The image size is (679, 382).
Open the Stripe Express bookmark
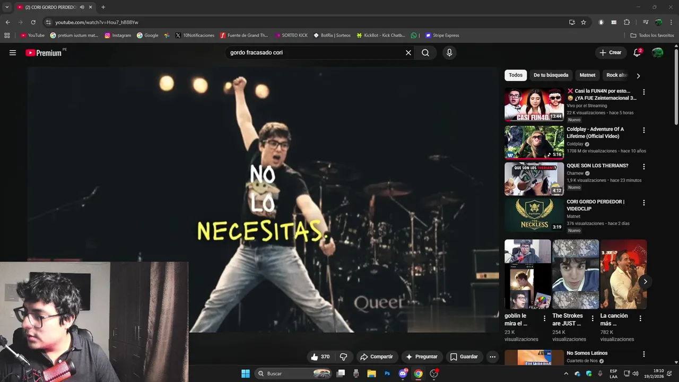(442, 36)
